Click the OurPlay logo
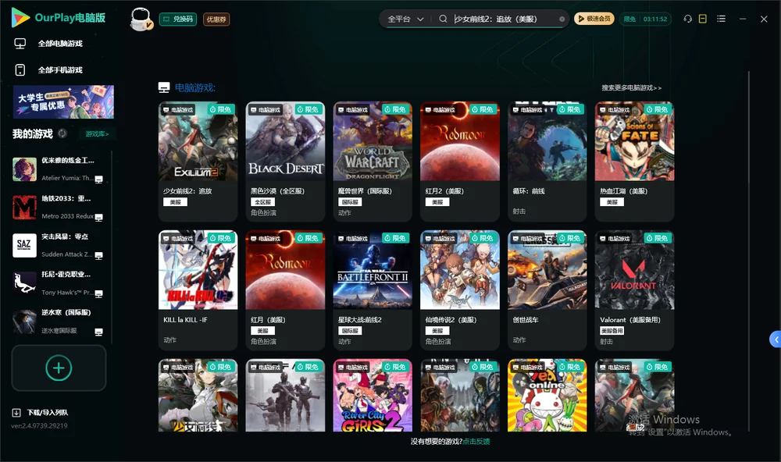The image size is (781, 462). point(58,18)
